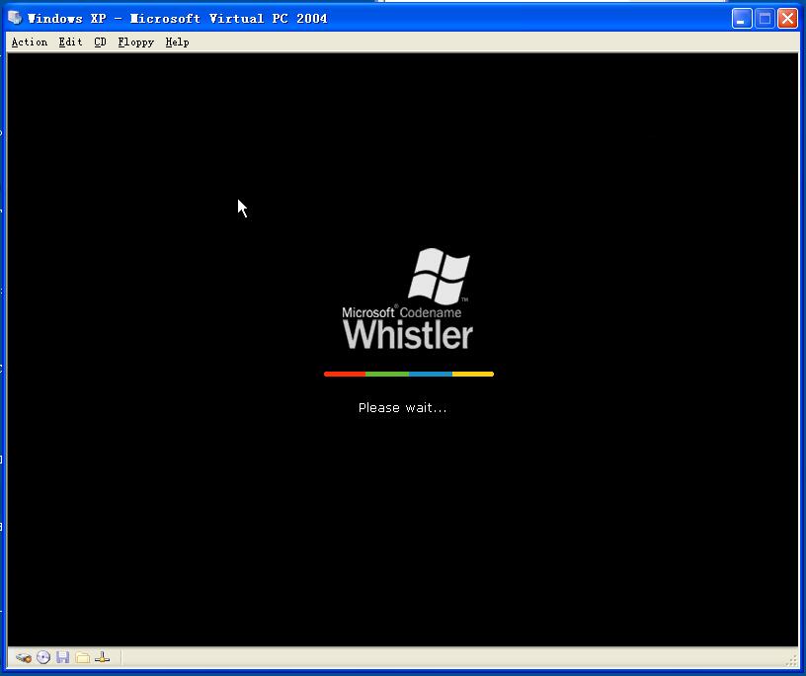
Task: Click the Whistler logo text
Action: click(x=408, y=335)
